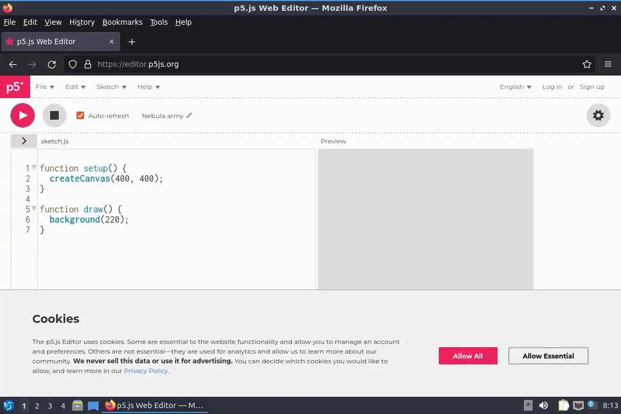Click the blue notification tray icon
Image resolution: width=621 pixels, height=414 pixels.
(591, 404)
